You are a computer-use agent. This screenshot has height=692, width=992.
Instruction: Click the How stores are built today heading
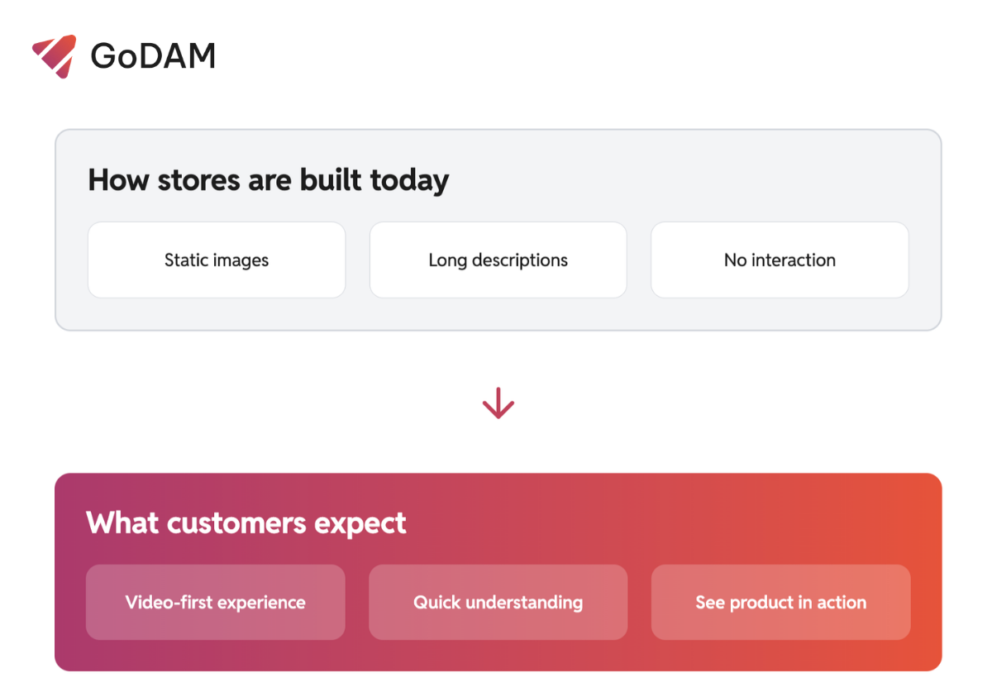click(x=269, y=179)
